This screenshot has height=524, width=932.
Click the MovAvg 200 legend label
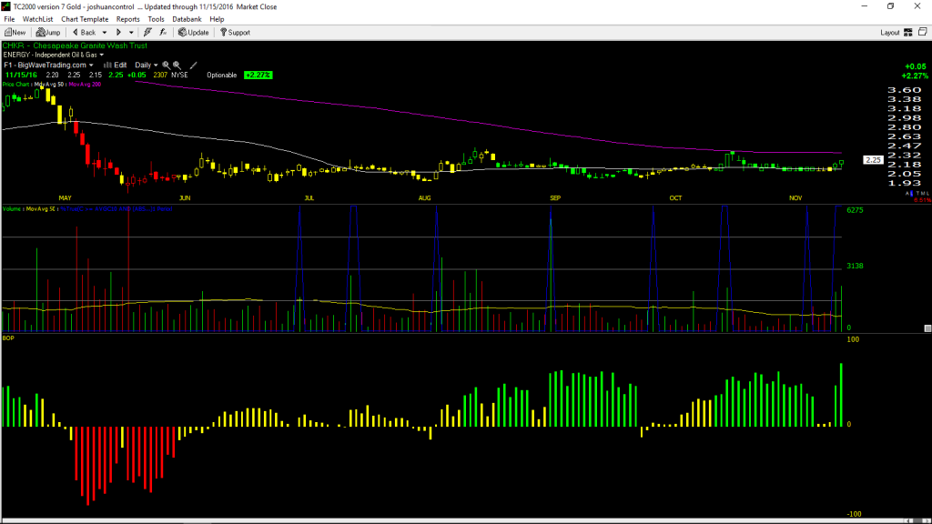85,85
